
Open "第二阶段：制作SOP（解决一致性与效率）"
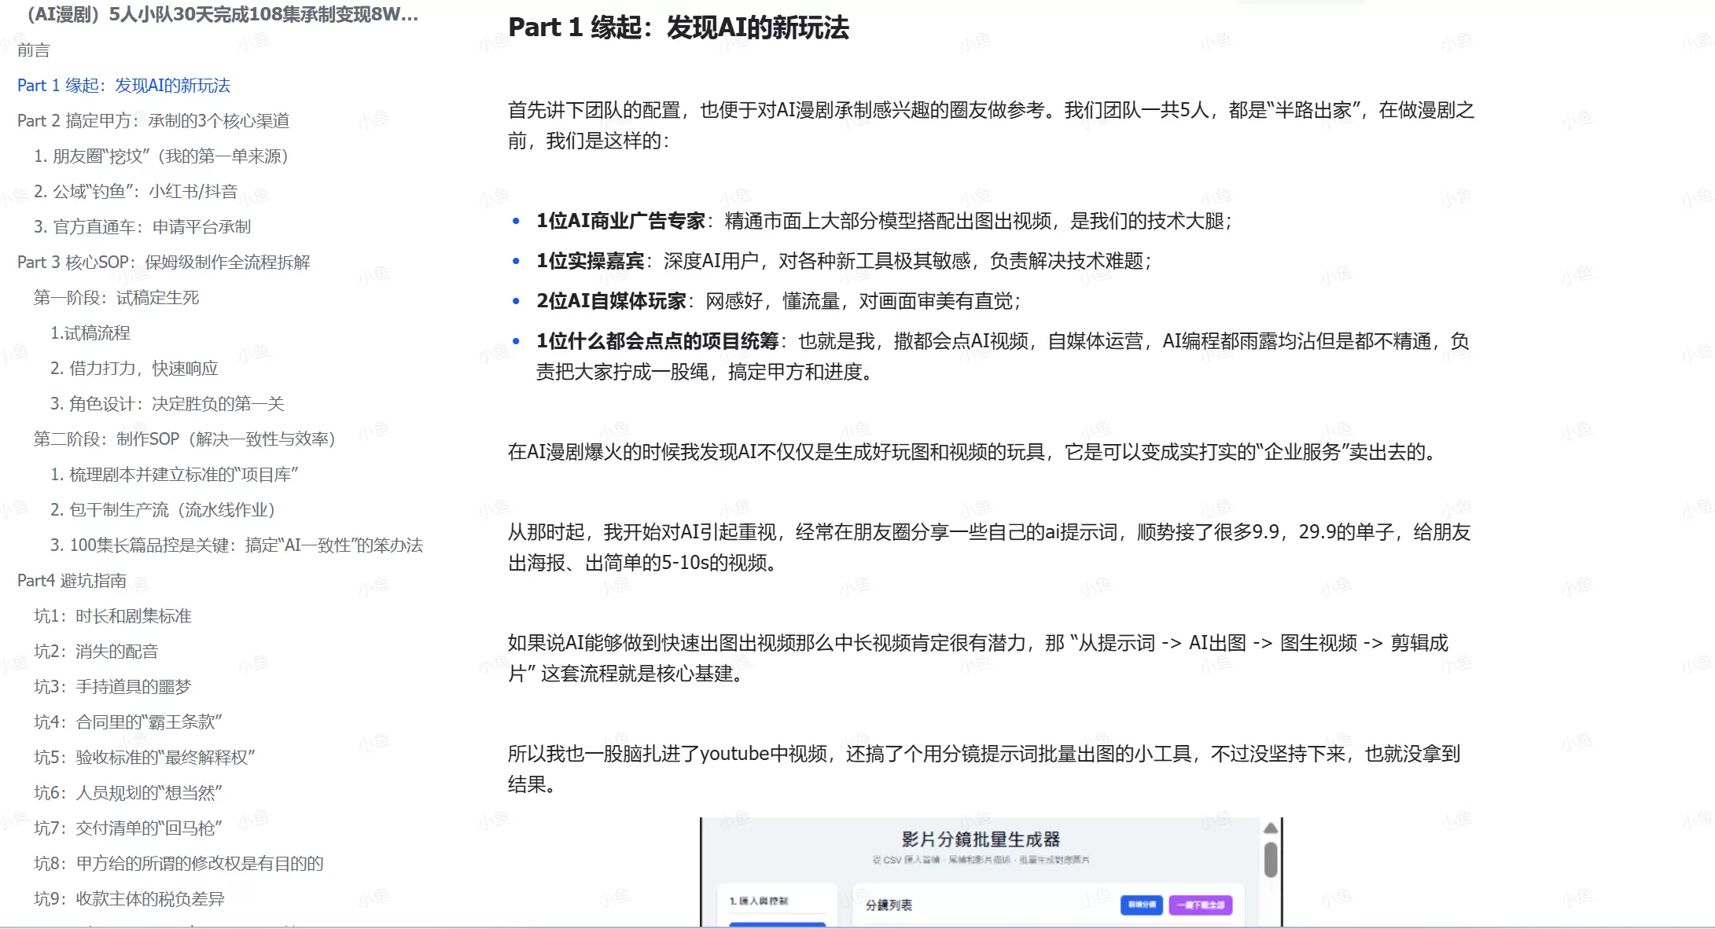[x=184, y=439]
